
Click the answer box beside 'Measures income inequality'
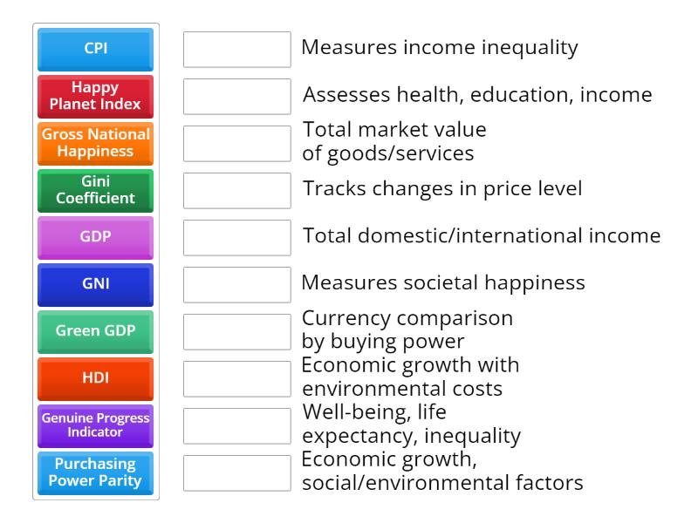[236, 50]
